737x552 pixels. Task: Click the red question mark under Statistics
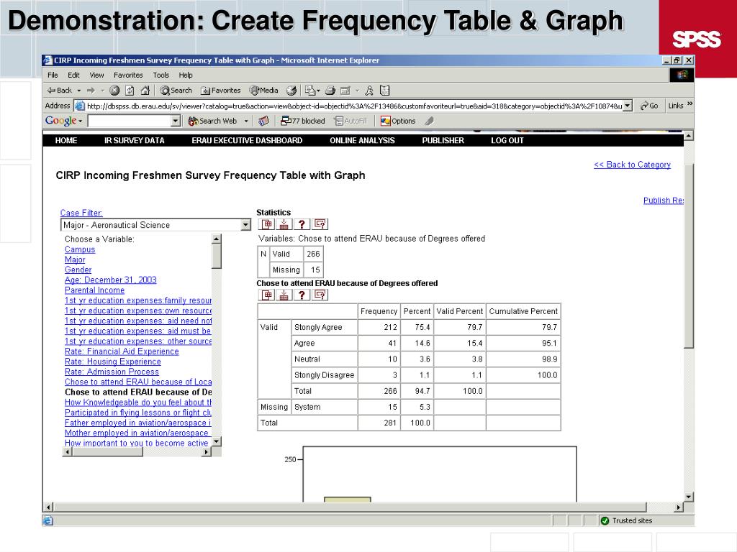pyautogui.click(x=302, y=224)
